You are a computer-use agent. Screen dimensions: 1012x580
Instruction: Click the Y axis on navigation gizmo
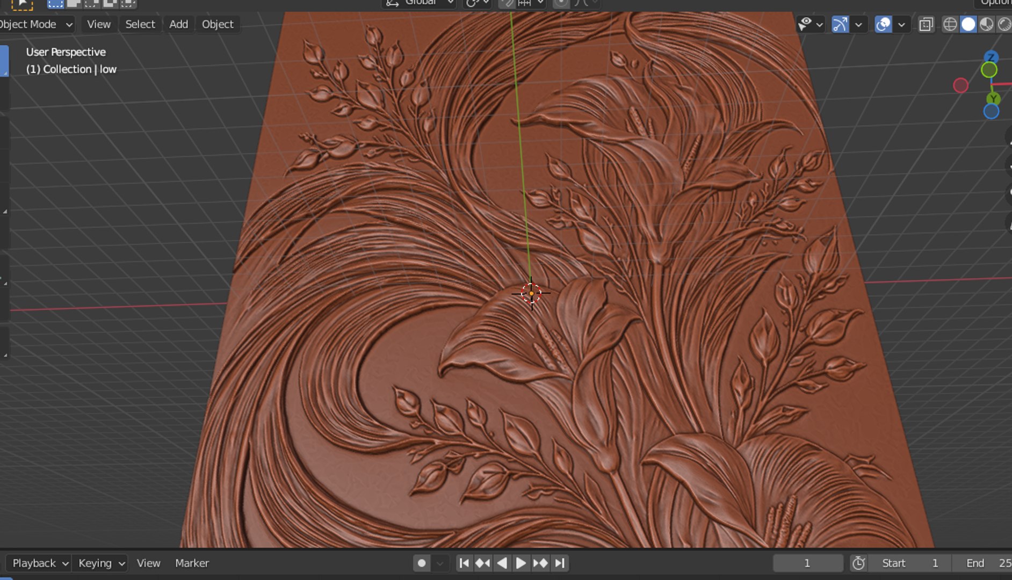[994, 98]
